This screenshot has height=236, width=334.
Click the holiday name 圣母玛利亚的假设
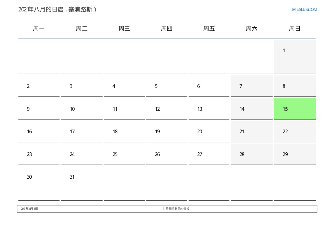click(x=177, y=209)
